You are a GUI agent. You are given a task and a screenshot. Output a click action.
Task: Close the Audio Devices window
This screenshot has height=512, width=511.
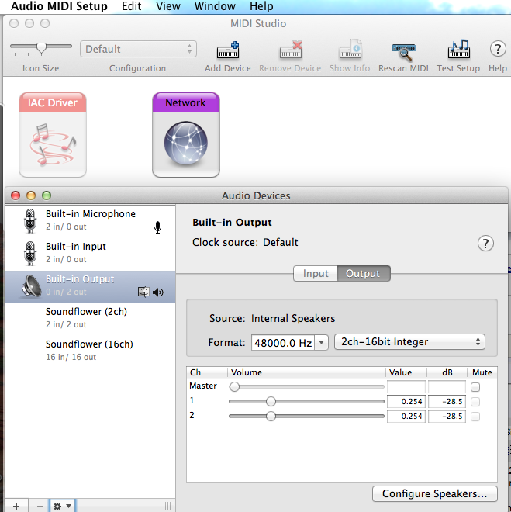click(x=16, y=195)
